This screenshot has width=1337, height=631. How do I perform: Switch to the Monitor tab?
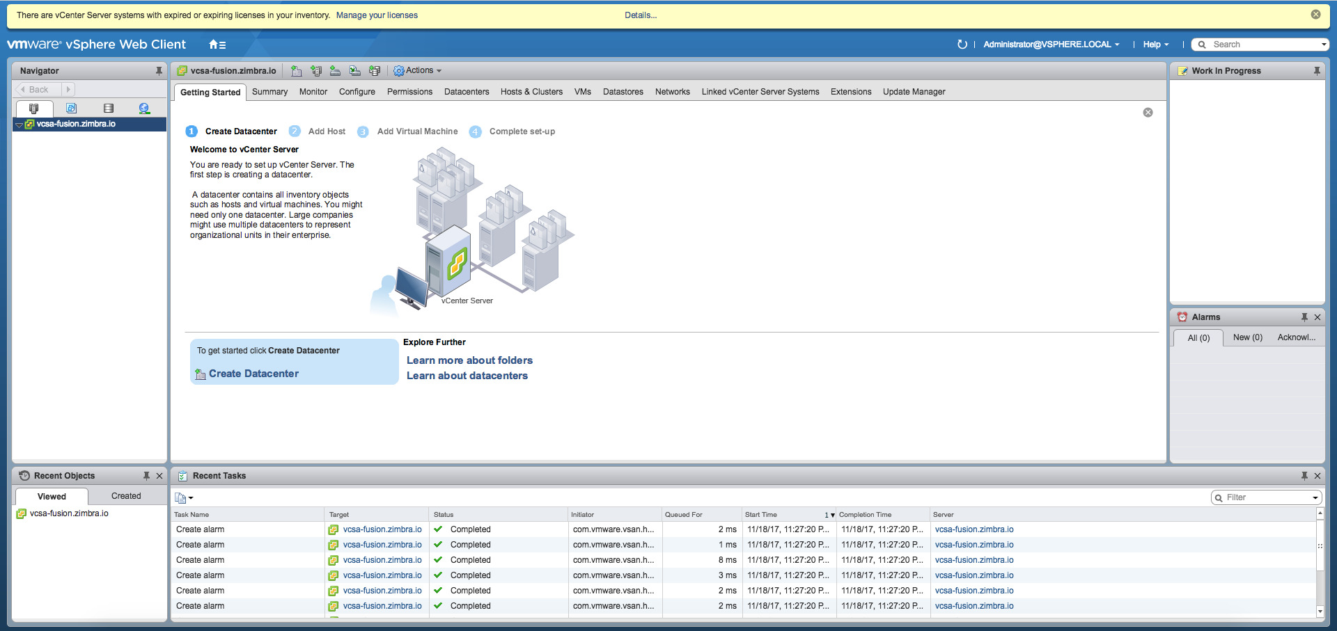coord(313,92)
